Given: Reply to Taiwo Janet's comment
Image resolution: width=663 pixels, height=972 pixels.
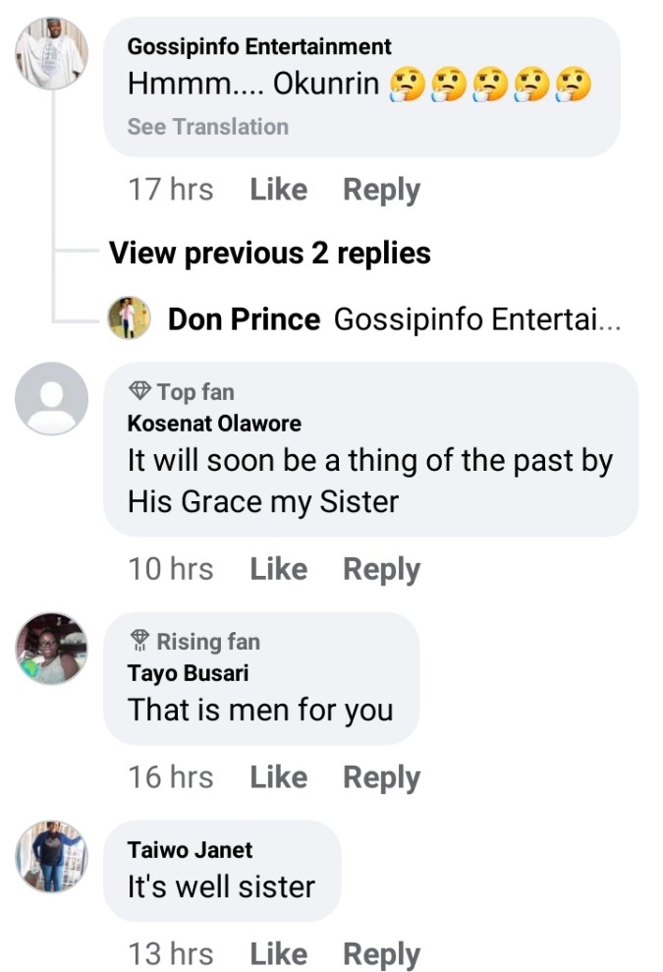Looking at the screenshot, I should coord(381,953).
